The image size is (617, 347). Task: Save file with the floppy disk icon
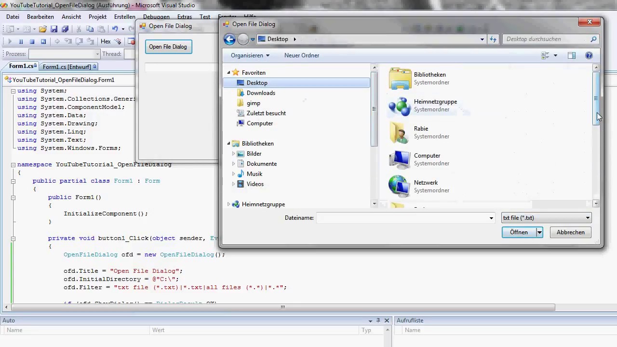point(54,29)
